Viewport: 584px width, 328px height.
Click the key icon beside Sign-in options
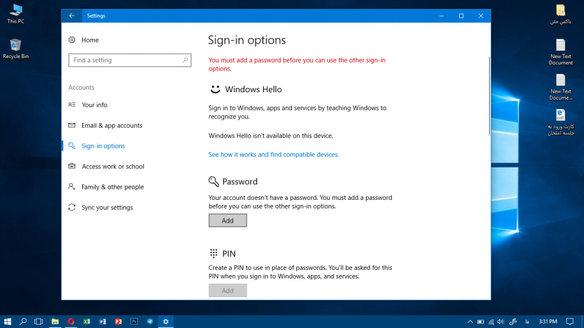[72, 146]
